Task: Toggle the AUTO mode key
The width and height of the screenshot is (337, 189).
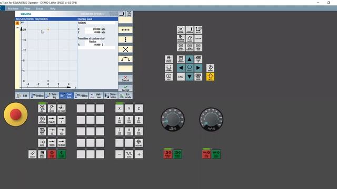Action: tap(42, 143)
